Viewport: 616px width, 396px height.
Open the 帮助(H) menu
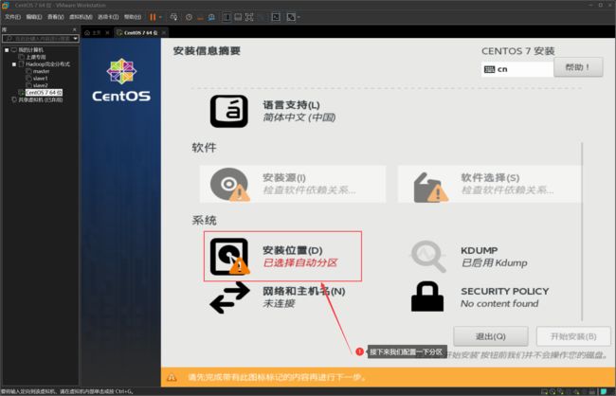pyautogui.click(x=133, y=17)
